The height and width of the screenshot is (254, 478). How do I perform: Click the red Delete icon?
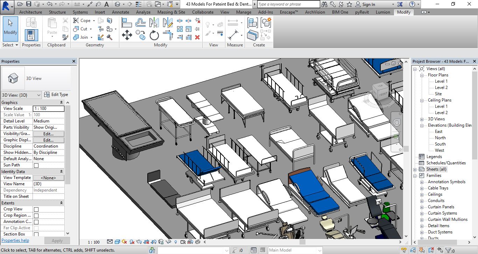pos(197,37)
